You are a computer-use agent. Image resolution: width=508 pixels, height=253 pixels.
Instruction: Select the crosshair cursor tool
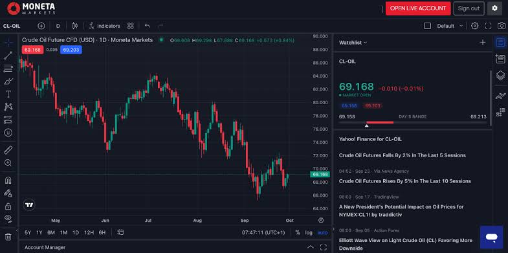click(x=8, y=42)
